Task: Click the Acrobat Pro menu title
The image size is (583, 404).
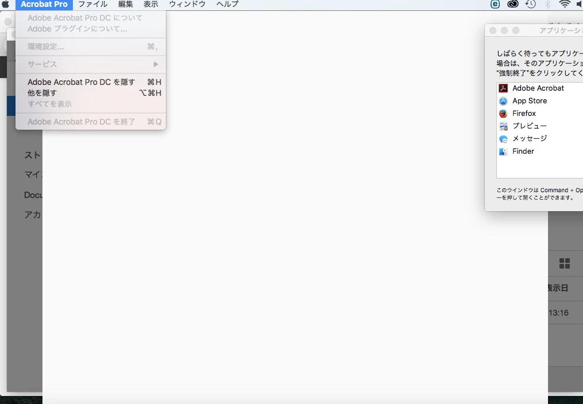Action: [44, 5]
